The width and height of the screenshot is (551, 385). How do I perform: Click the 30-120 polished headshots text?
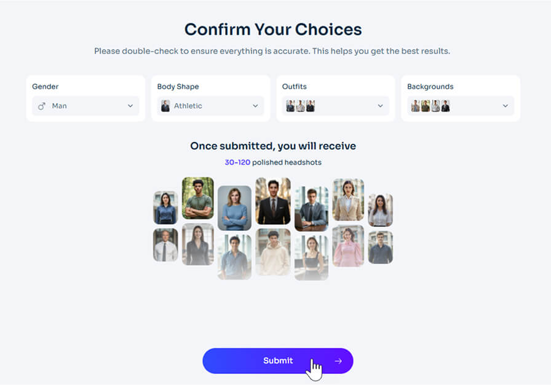pos(273,162)
